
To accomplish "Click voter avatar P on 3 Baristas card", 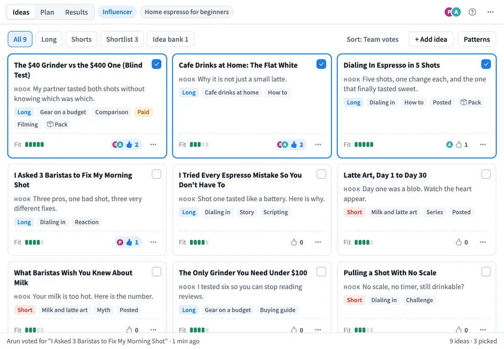I will 120,242.
